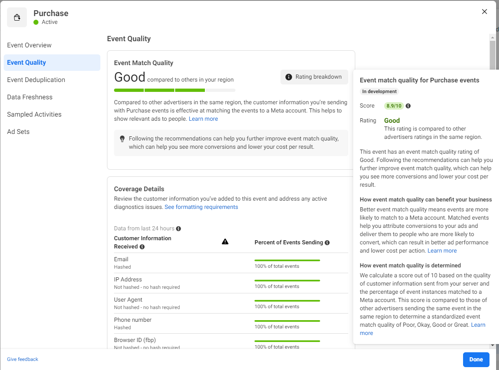Click info icon next to Customer Information Received
Viewport: 499px width, 370px height.
click(142, 247)
